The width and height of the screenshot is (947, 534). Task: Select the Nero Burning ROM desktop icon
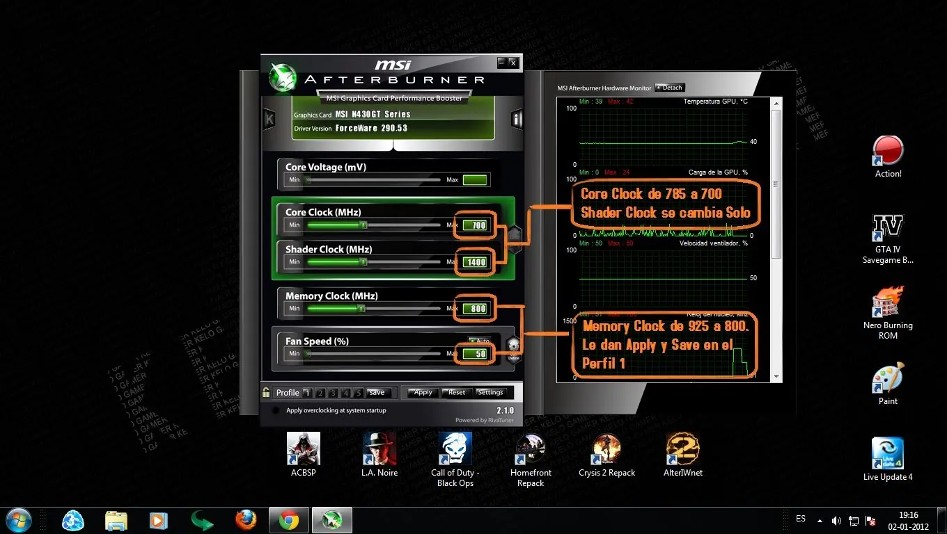(x=888, y=312)
